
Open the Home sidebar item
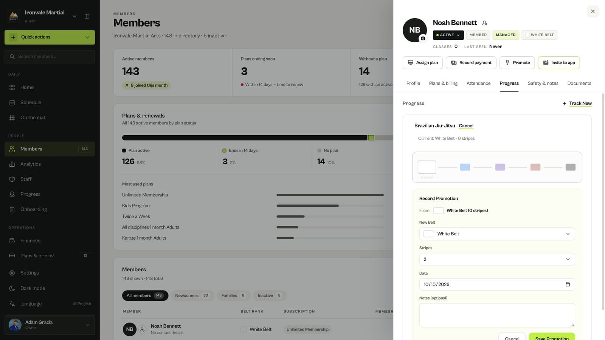[x=50, y=87]
